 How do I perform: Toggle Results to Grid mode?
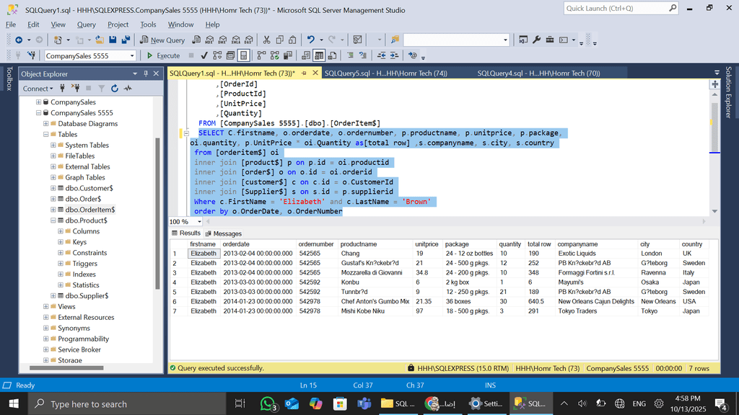(319, 55)
